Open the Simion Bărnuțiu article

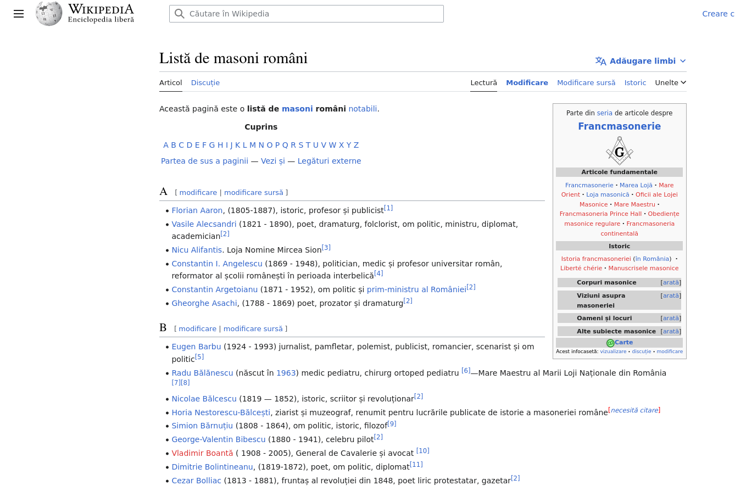[x=202, y=426]
